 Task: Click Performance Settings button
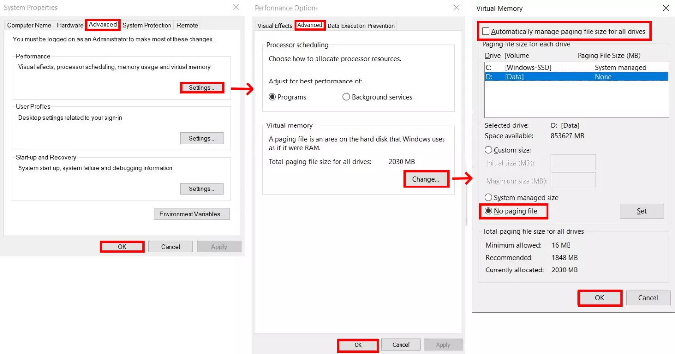202,88
